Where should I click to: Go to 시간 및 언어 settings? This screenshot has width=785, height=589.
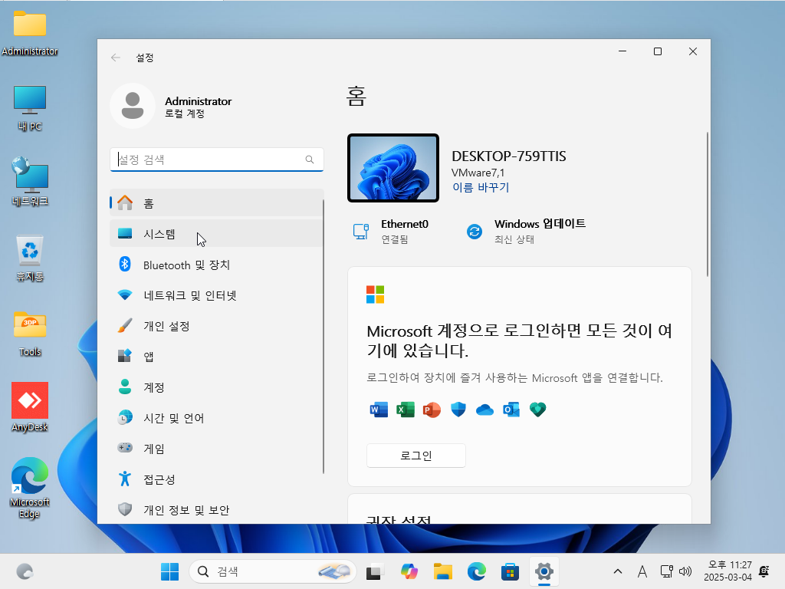pos(216,417)
